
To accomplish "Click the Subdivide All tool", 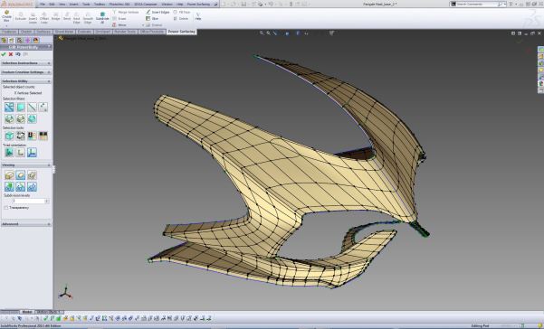I will [x=102, y=18].
